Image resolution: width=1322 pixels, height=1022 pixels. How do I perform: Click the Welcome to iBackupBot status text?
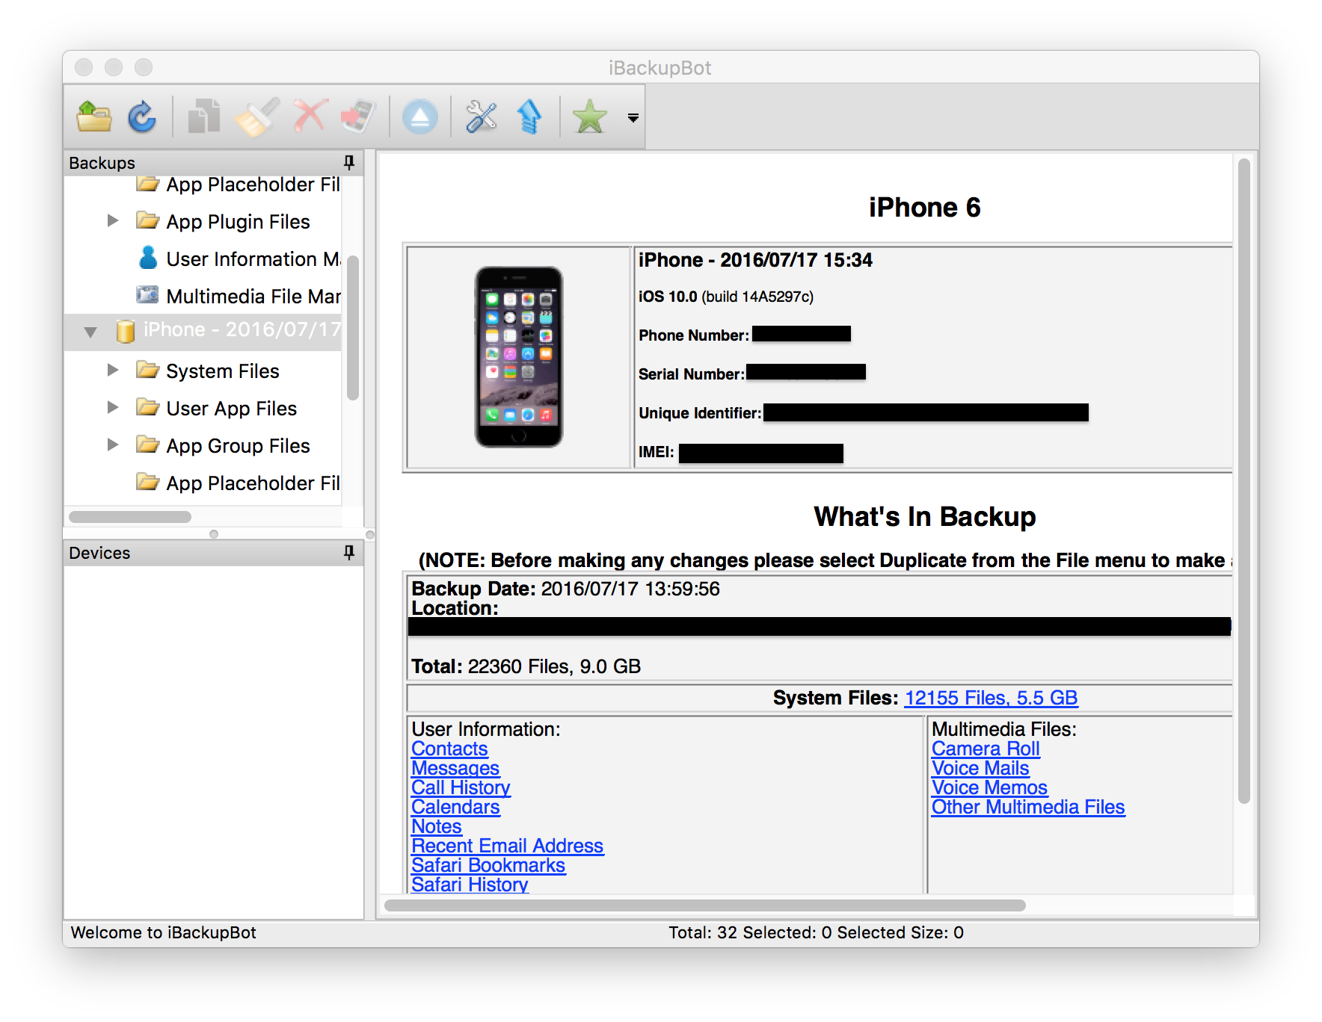click(163, 932)
